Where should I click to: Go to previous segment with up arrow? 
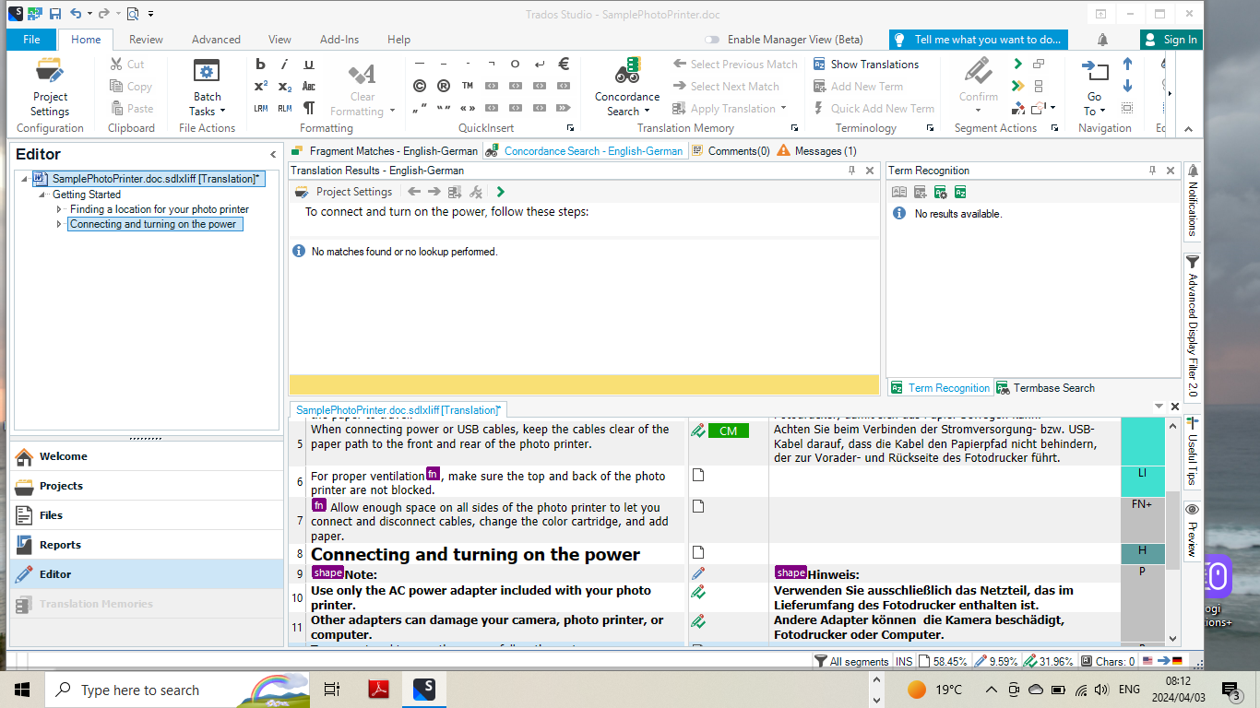point(1127,65)
